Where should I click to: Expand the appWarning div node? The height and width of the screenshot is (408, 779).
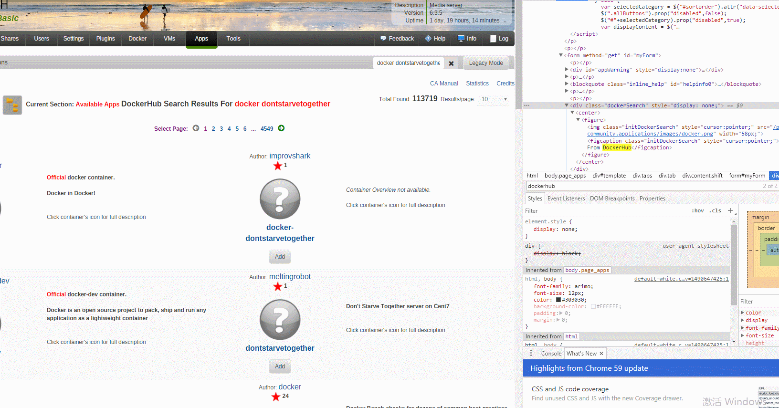point(567,70)
